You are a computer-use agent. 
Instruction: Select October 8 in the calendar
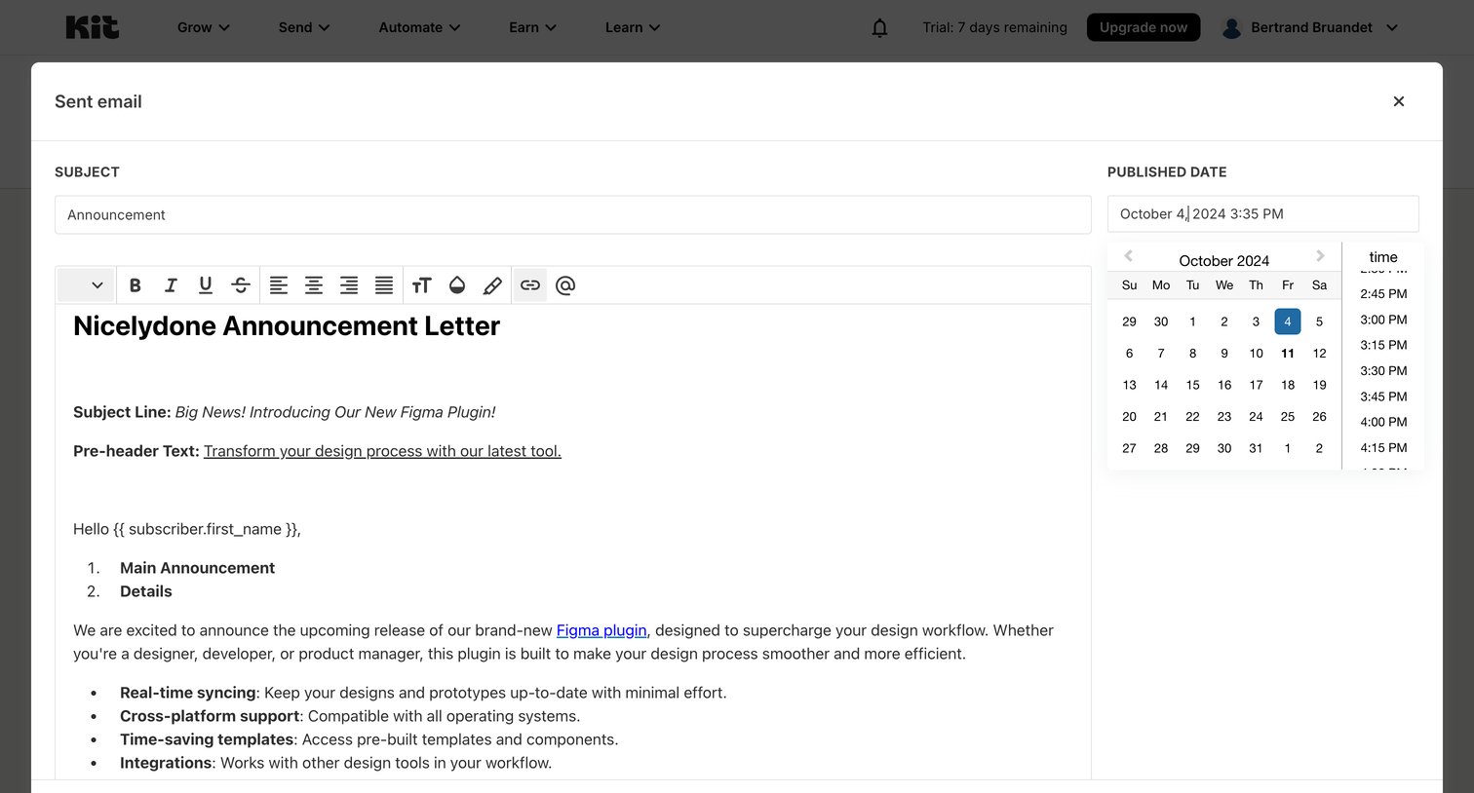click(x=1192, y=354)
